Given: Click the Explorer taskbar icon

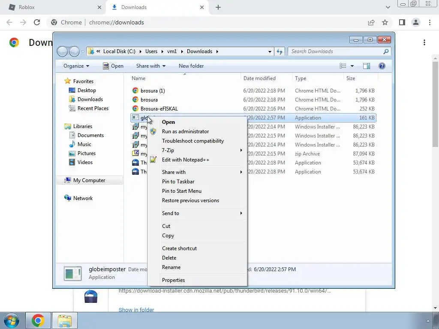Looking at the screenshot, I should (x=65, y=320).
